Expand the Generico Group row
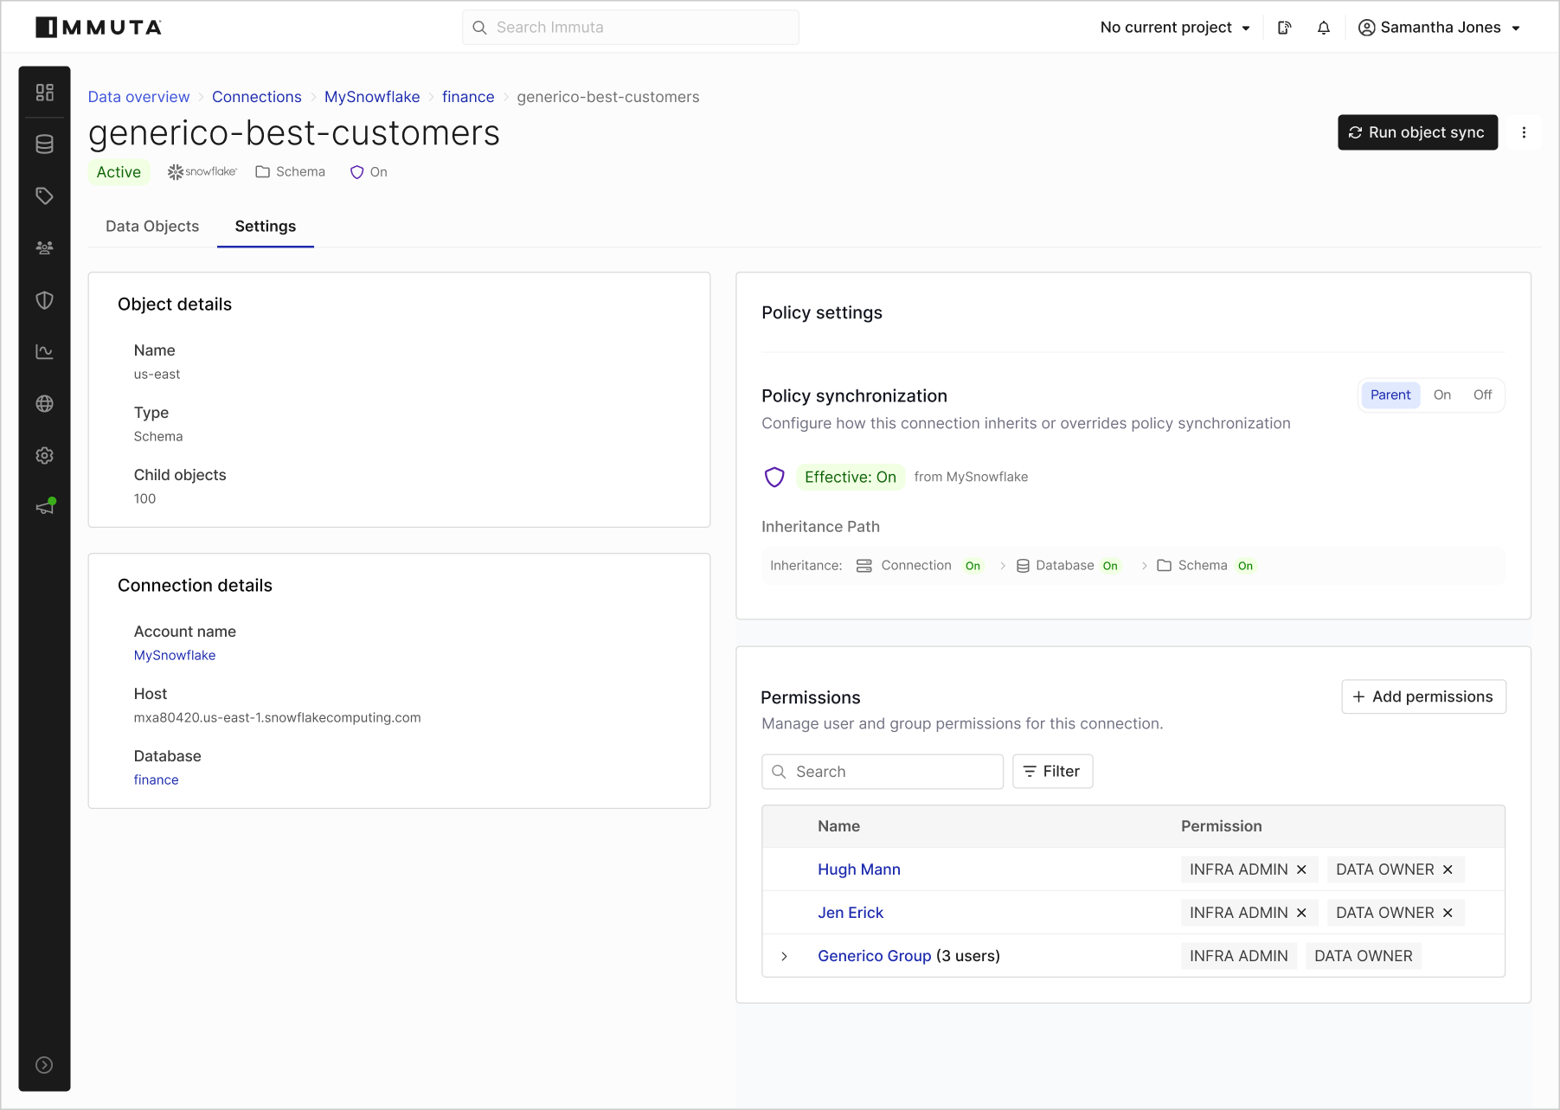Image resolution: width=1560 pixels, height=1110 pixels. point(784,956)
